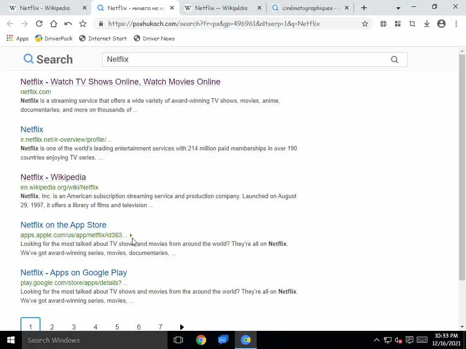Expand the tab list dropdown arrow
The image size is (466, 349).
(x=398, y=8)
